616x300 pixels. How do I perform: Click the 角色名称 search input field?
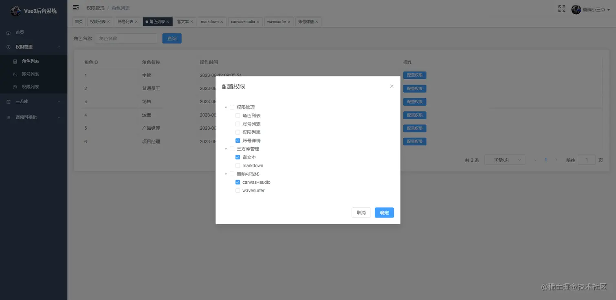tap(126, 39)
